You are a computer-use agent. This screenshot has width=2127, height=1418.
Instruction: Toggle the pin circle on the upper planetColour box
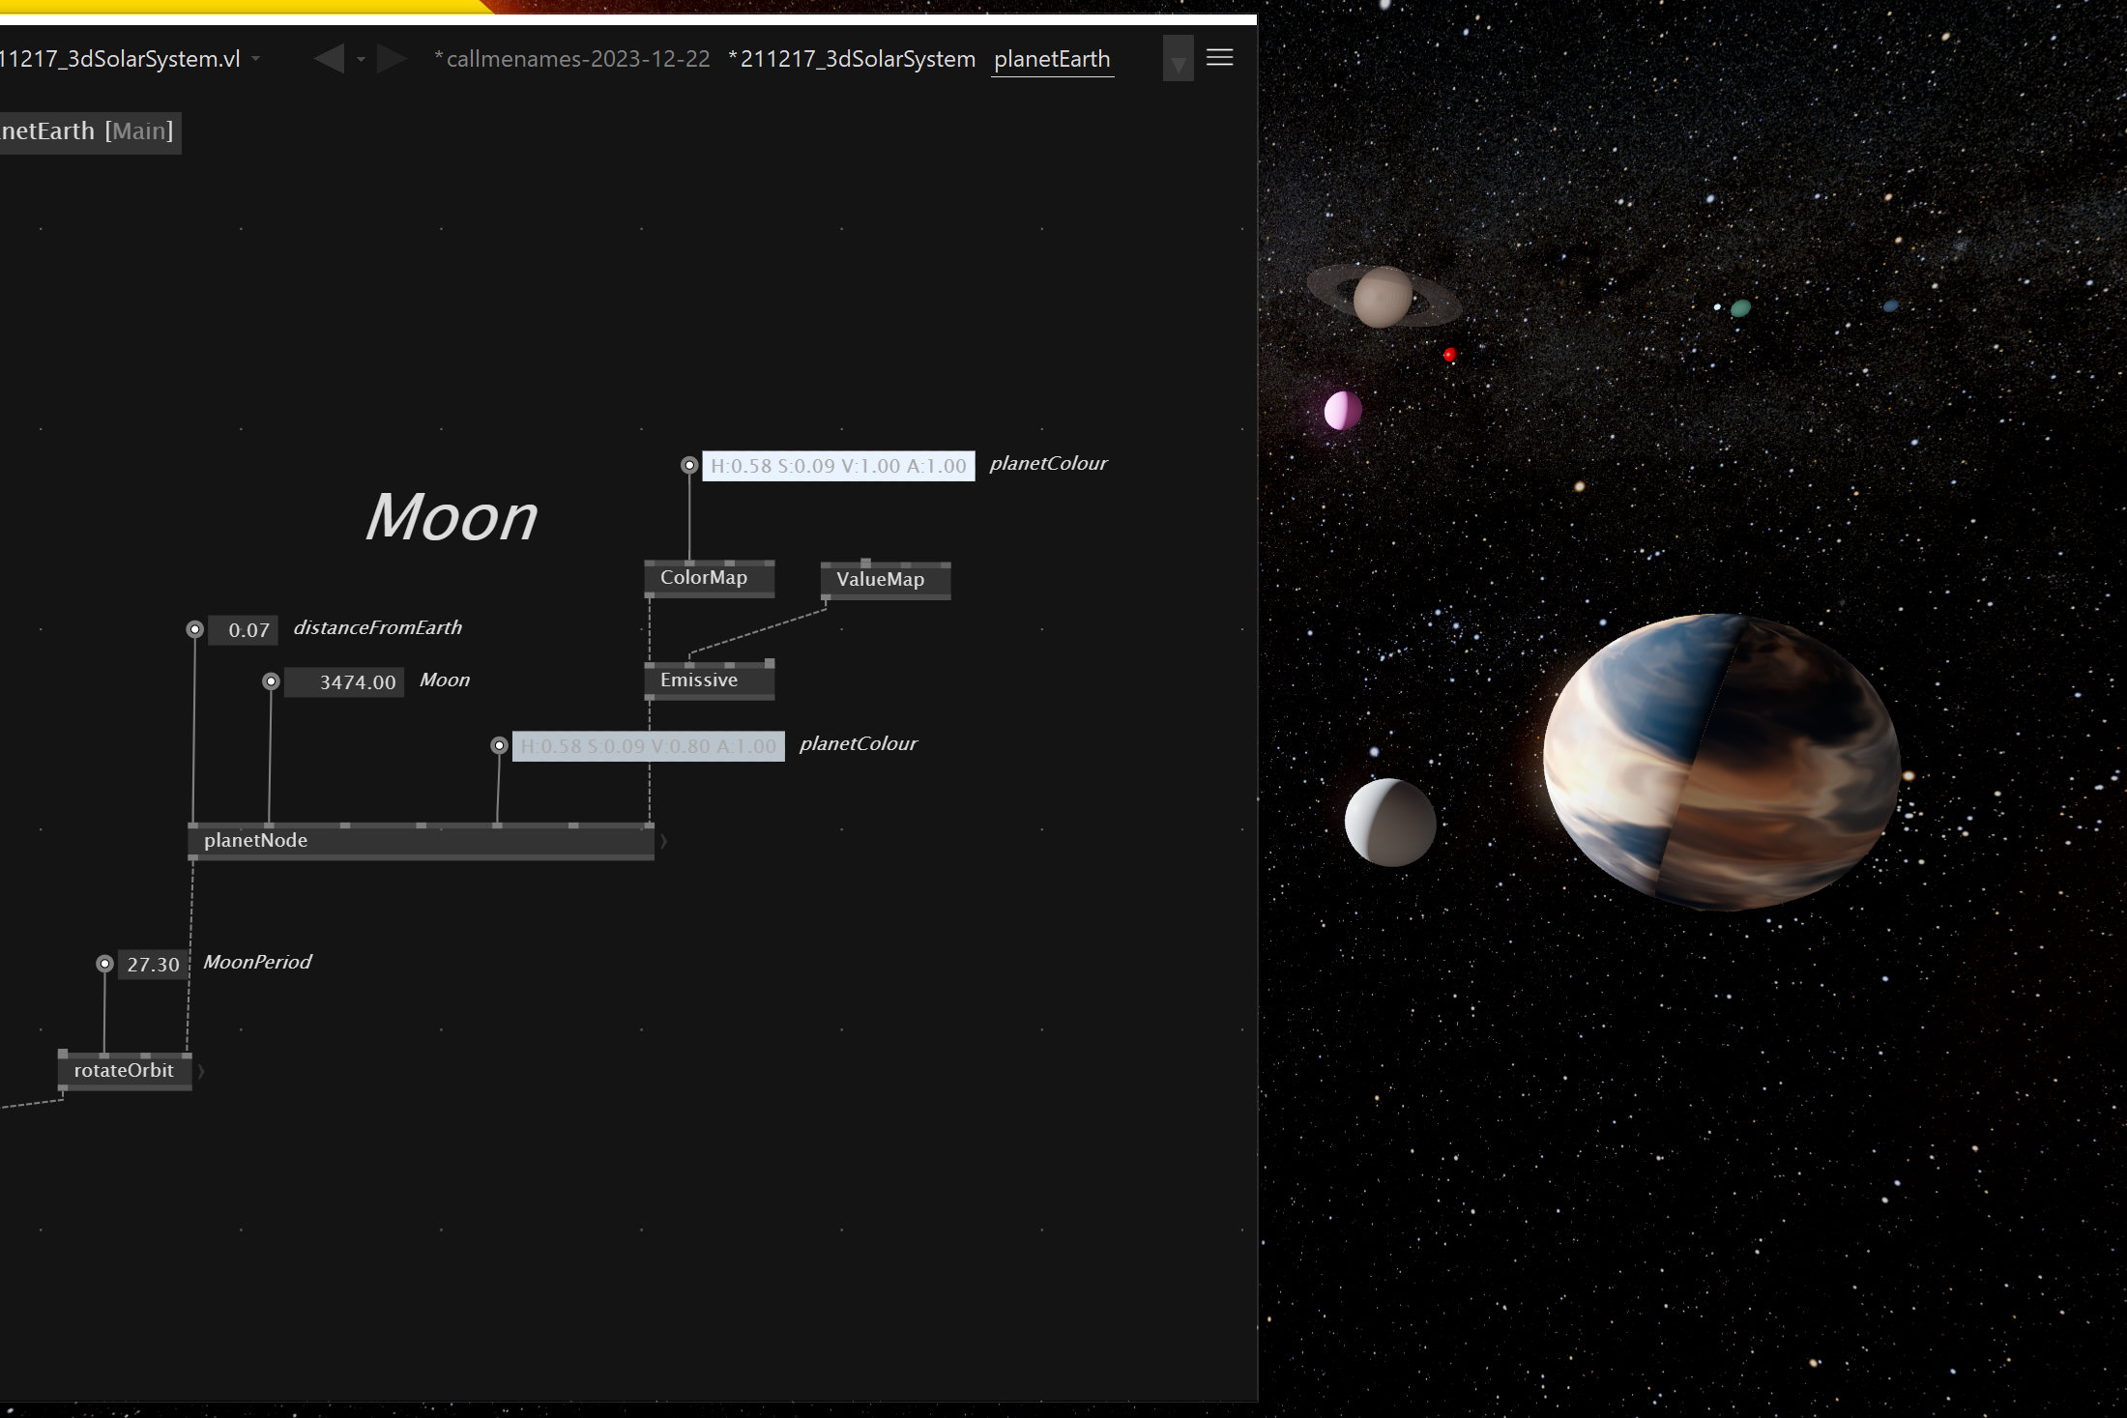pyautogui.click(x=688, y=465)
